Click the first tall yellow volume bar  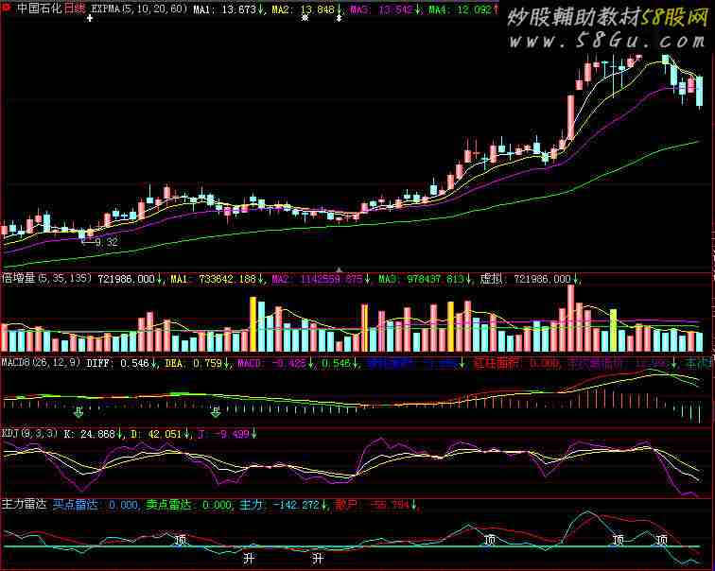pos(253,324)
